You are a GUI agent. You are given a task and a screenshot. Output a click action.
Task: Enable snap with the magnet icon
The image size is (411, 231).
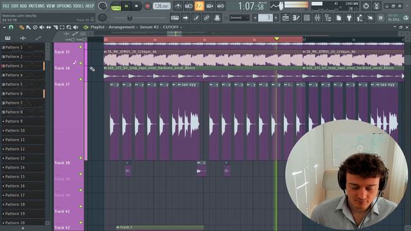11,27
